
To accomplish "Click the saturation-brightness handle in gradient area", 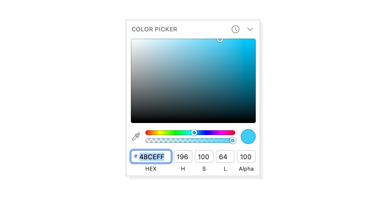I will pos(220,39).
